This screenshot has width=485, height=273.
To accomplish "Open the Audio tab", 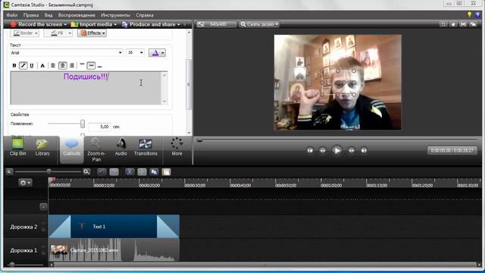I will pyautogui.click(x=121, y=147).
